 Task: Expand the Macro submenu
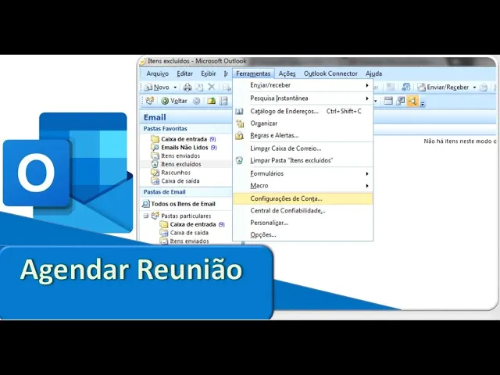pos(303,186)
